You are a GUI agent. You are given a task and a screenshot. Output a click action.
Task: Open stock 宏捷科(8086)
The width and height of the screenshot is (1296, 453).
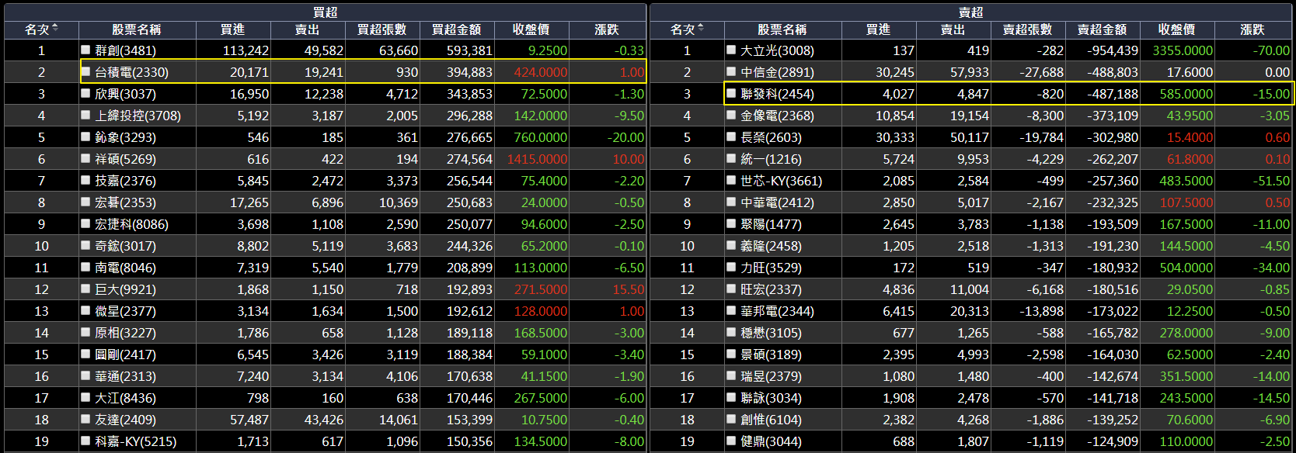(x=131, y=224)
